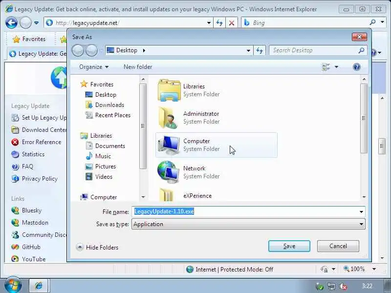The image size is (391, 293).
Task: Open the File name history dropdown arrow
Action: (361, 211)
